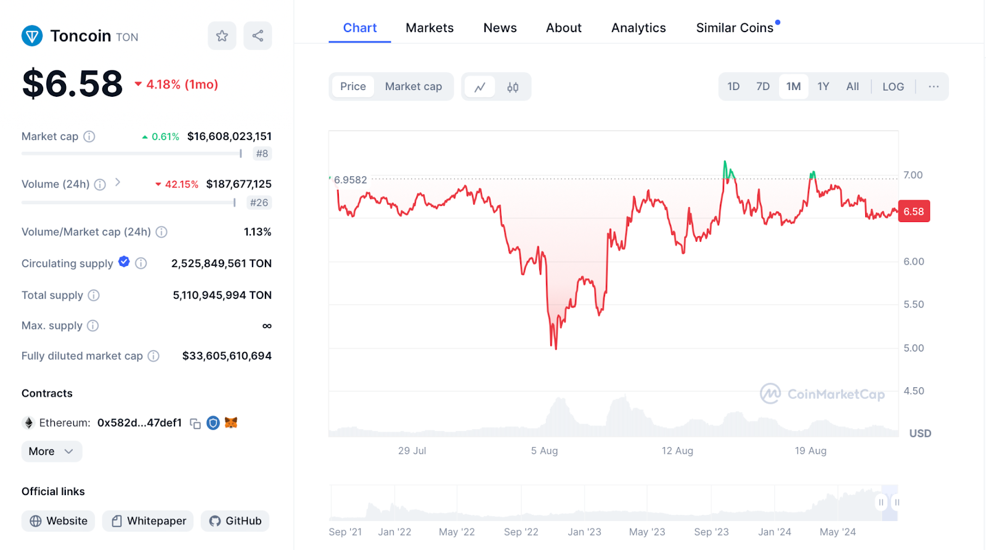Click the $16,608,023,151 market cap value
Screen dimensions: 986x550
229,136
